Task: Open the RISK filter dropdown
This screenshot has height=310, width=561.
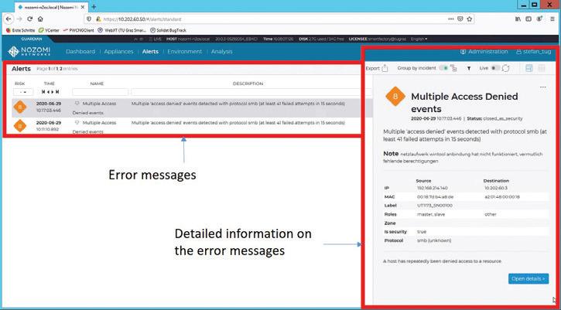Action: (x=23, y=92)
